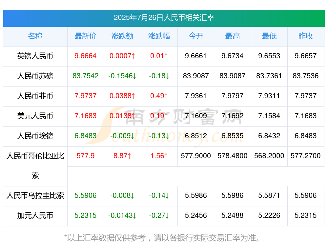Select the 人民币苏磅 row name

point(35,76)
